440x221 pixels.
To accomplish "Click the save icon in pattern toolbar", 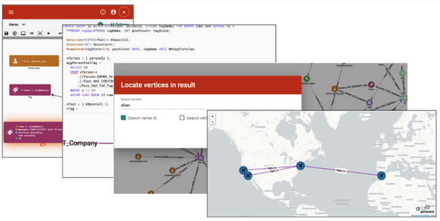I will (6, 33).
